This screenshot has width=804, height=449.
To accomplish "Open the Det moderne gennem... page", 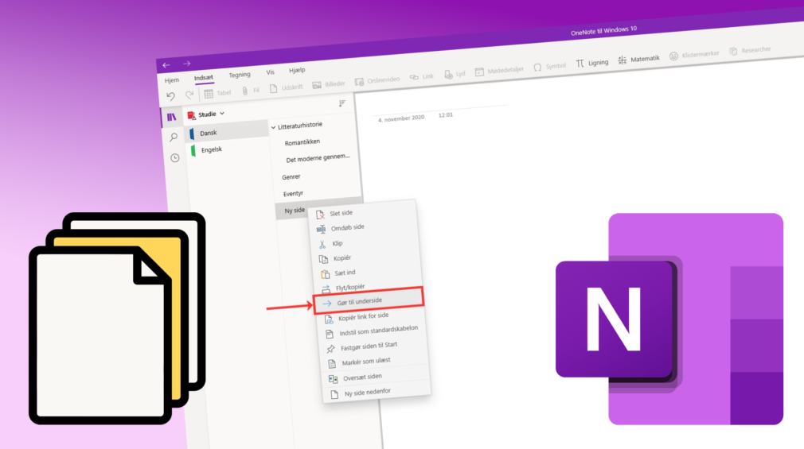I will [318, 158].
